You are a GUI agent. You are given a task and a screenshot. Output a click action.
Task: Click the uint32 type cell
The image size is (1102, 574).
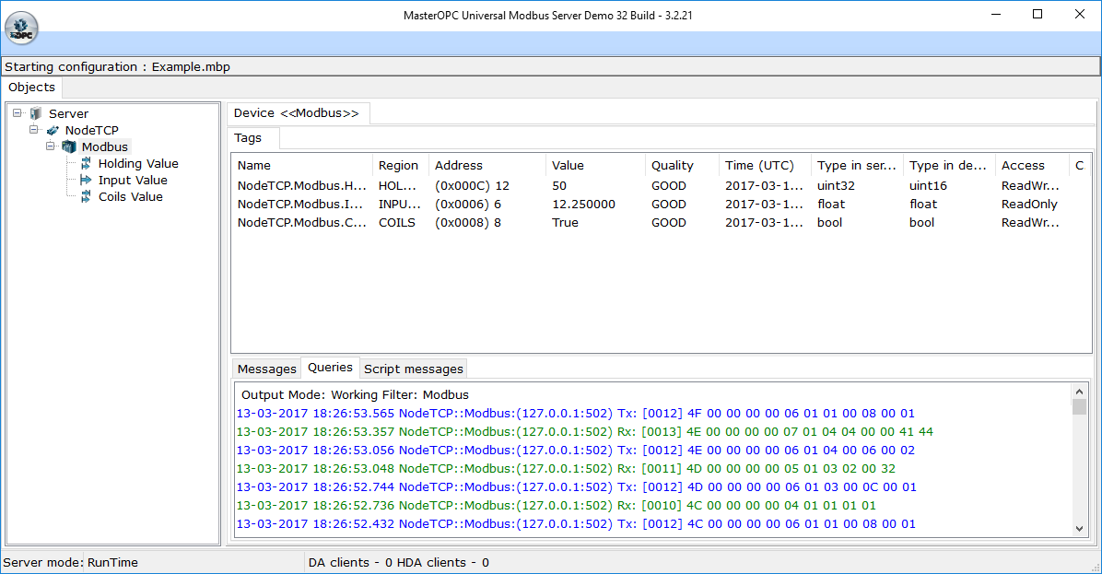pyautogui.click(x=836, y=185)
